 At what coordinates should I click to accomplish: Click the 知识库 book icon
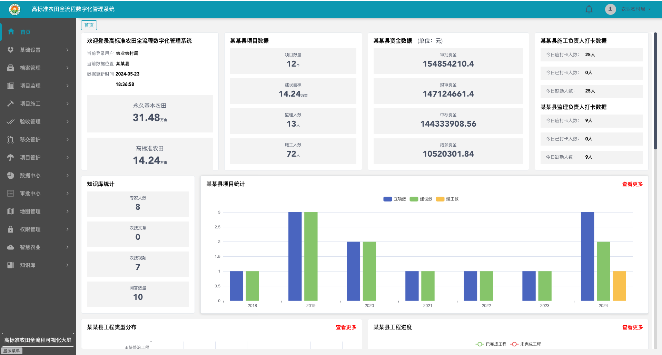tap(11, 265)
